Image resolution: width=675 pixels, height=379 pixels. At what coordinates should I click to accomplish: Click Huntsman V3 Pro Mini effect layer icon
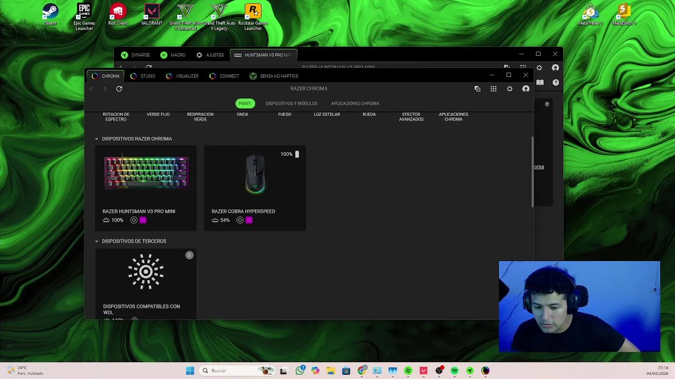click(134, 220)
